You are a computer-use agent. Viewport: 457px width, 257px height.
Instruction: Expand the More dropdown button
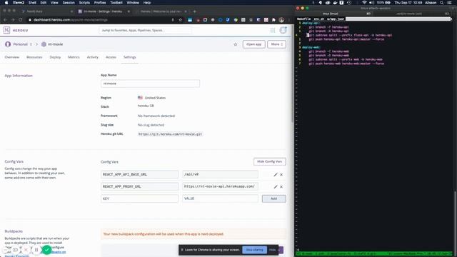point(276,44)
